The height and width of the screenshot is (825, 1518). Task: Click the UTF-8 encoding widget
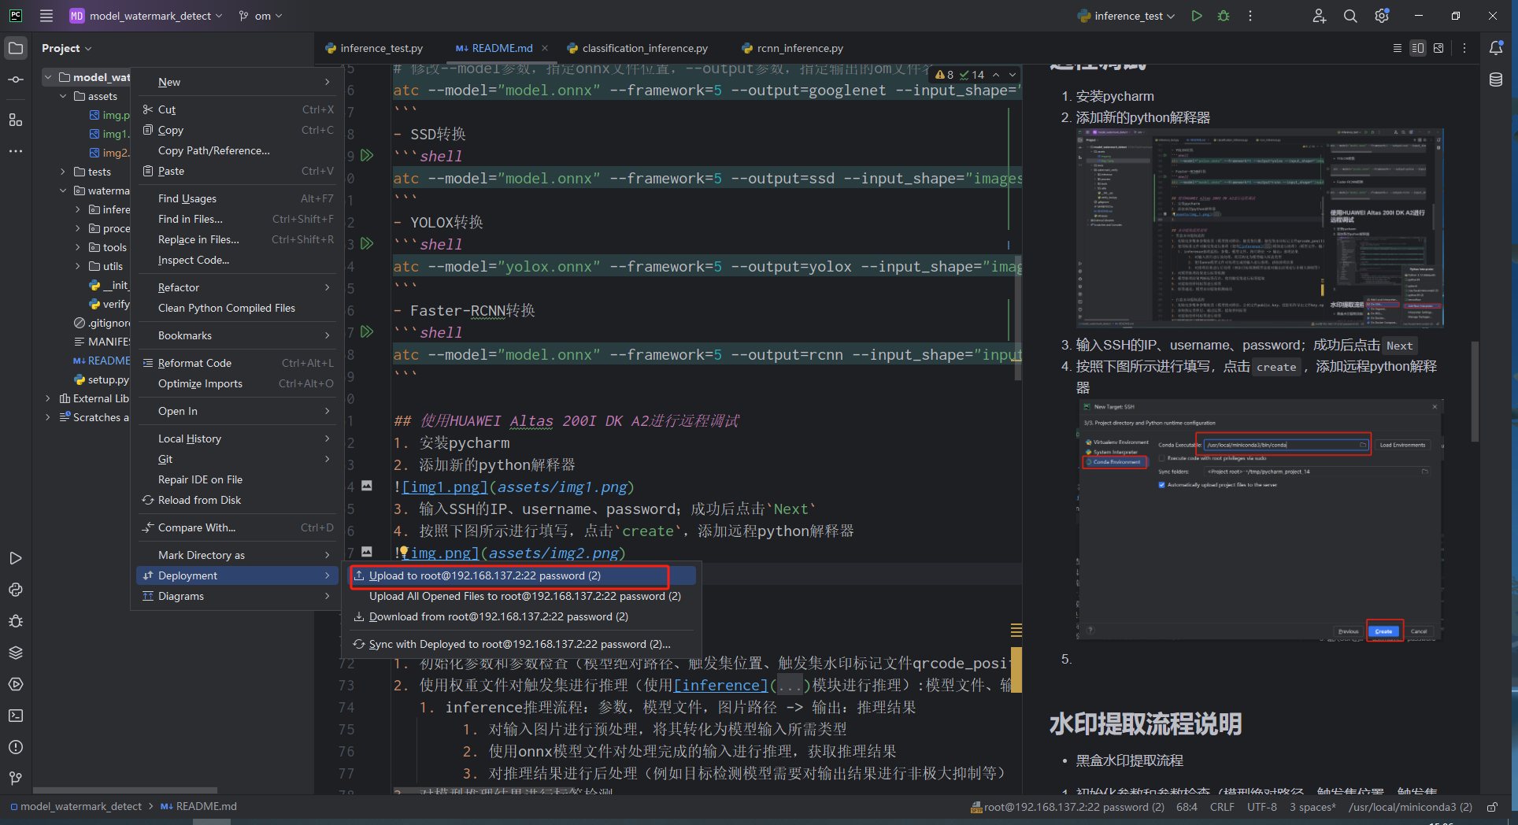(1262, 807)
